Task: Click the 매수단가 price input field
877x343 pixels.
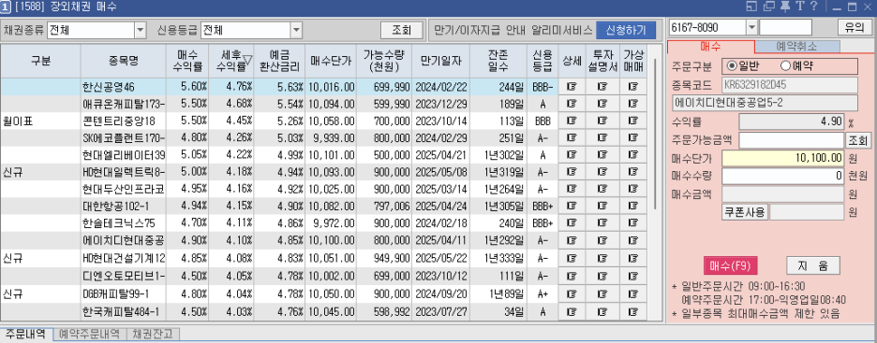Action: coord(783,158)
